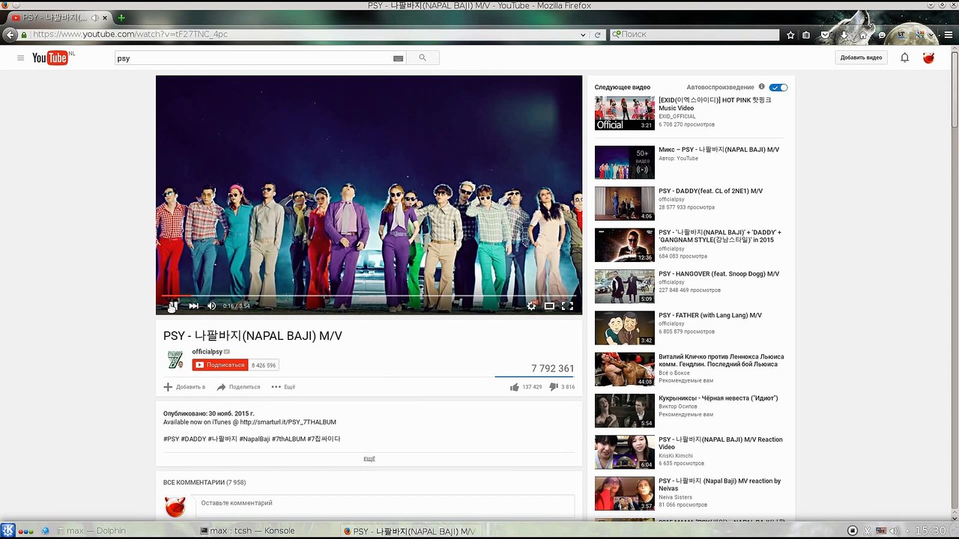Open the Кукрыниксы Чёрная невеста thumbnail
959x539 pixels.
[x=624, y=411]
